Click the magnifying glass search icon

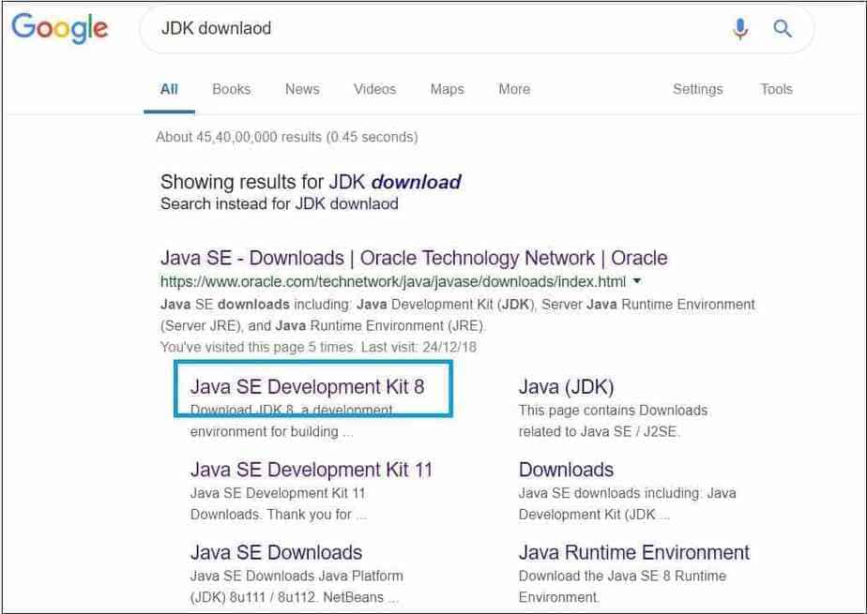point(782,29)
